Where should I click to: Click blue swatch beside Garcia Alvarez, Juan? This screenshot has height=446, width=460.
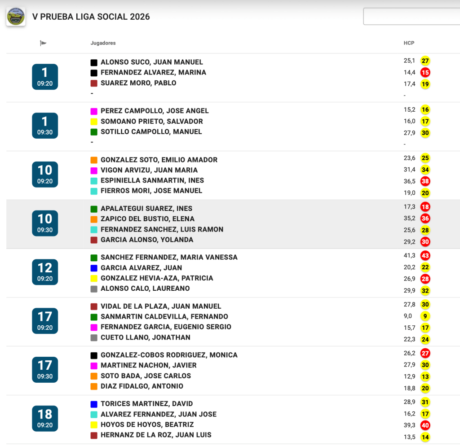(x=94, y=268)
